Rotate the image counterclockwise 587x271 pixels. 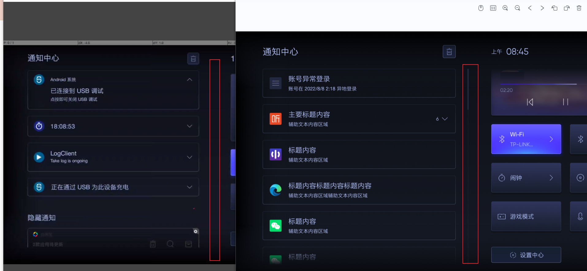tap(554, 8)
